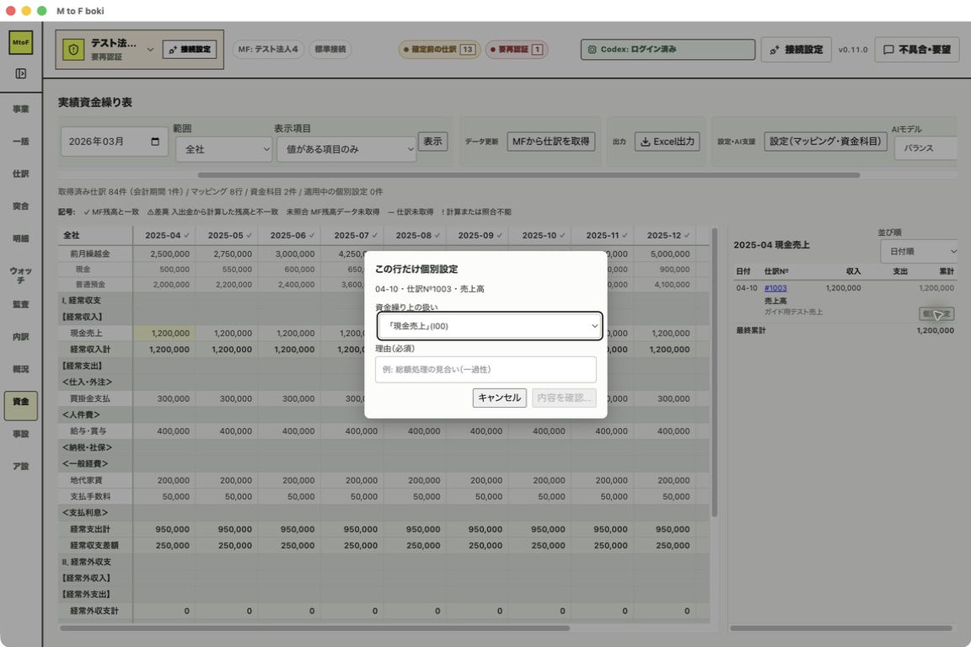Click the 地代家賃 row label

pos(86,480)
